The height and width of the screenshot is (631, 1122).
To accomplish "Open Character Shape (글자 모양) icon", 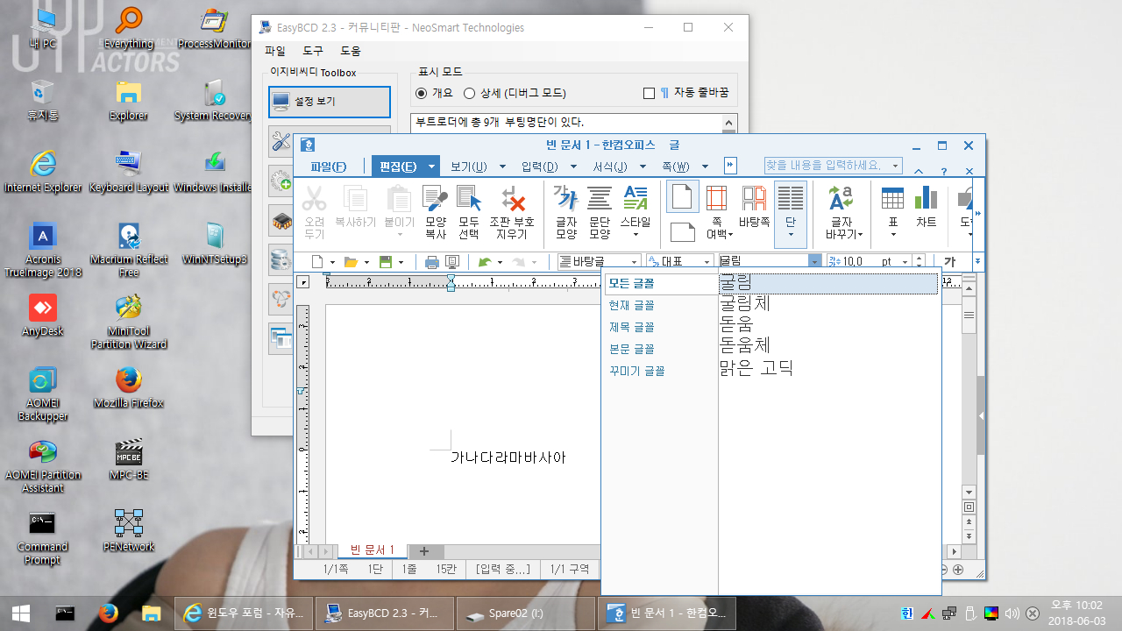I will click(566, 200).
